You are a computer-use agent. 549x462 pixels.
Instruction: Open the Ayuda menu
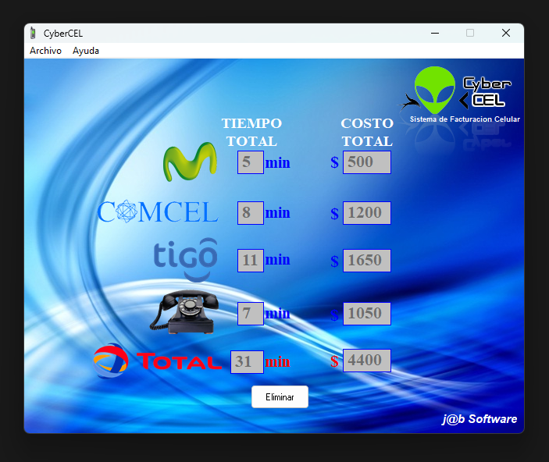tap(86, 51)
